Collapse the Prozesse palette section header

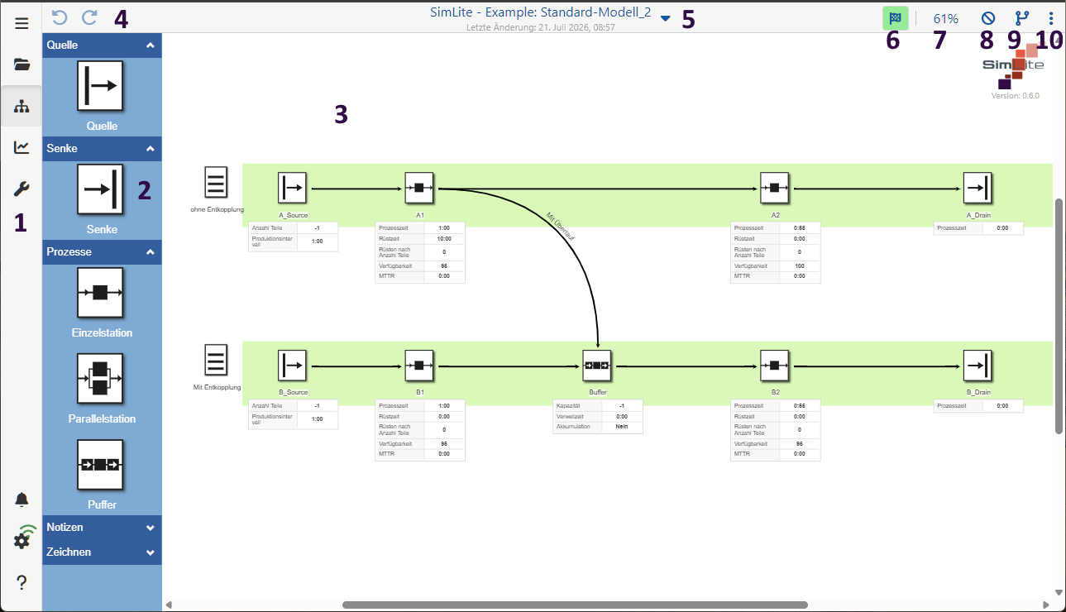point(102,252)
